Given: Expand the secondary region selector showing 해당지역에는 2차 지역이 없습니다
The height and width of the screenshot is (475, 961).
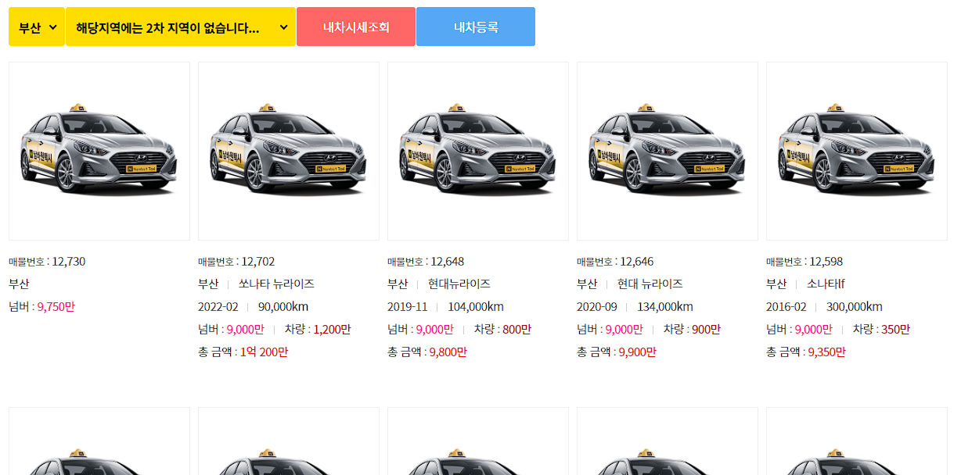Looking at the screenshot, I should point(180,26).
